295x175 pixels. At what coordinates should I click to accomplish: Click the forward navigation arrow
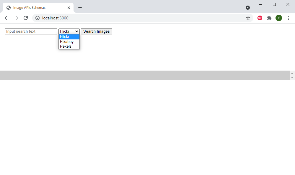[16, 18]
